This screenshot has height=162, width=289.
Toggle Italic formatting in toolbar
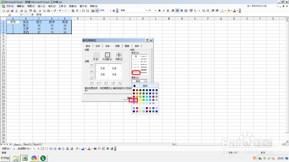[164, 11]
